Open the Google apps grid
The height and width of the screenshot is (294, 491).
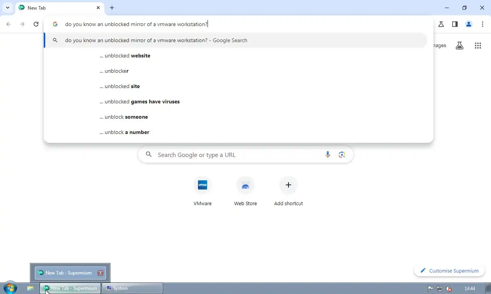pyautogui.click(x=478, y=46)
